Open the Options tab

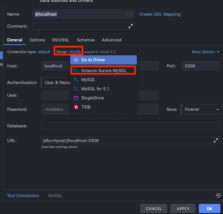tap(37, 40)
